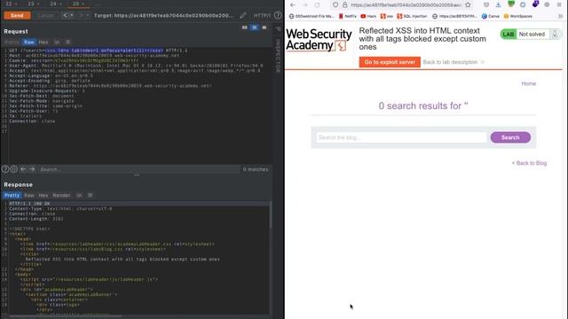Viewport: 568px width, 319px height.
Task: Add a new Repeater tab with the ellipsis
Action: (97, 4)
